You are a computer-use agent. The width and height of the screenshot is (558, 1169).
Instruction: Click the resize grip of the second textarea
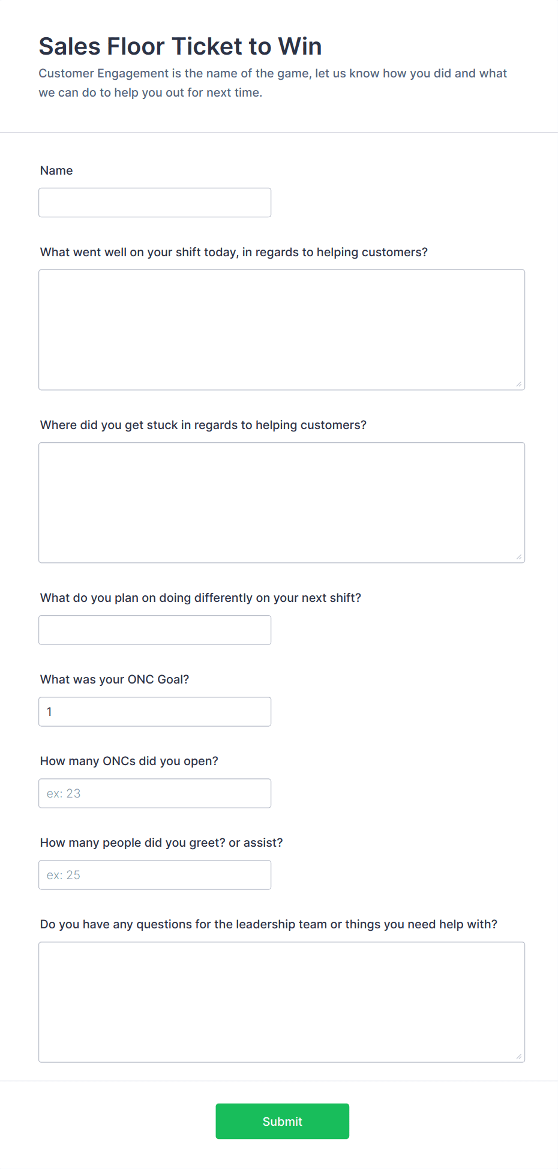[519, 557]
